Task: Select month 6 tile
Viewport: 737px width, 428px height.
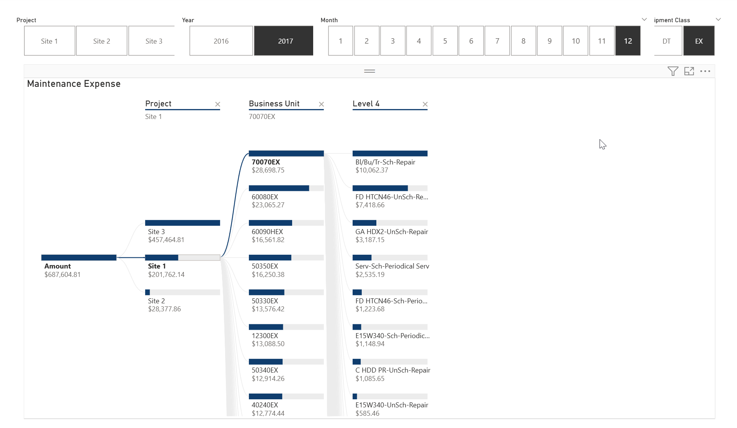Action: (471, 41)
